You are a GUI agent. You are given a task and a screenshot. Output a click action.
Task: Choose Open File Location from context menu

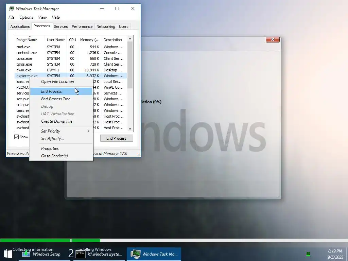[x=61, y=82]
